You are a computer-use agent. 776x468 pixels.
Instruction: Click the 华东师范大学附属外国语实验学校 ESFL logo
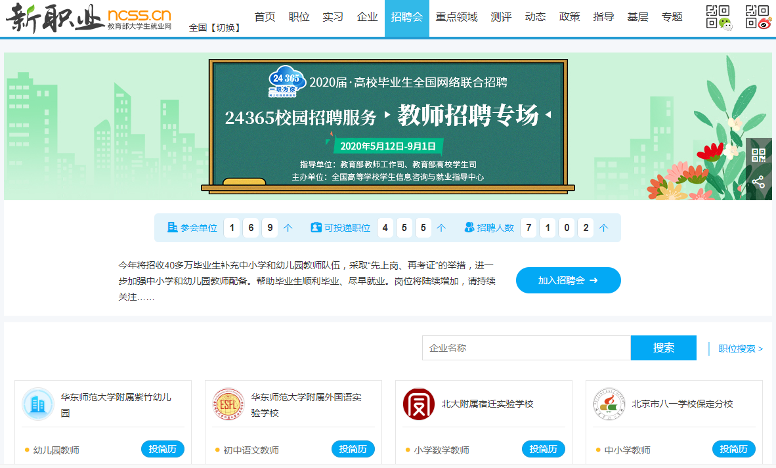pos(228,404)
